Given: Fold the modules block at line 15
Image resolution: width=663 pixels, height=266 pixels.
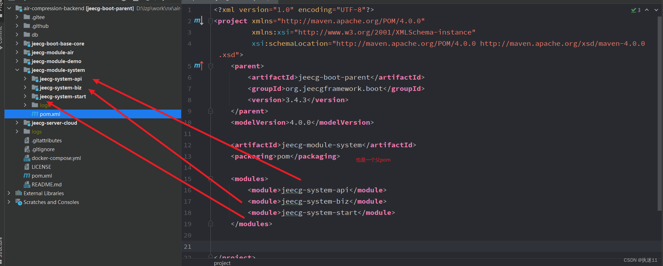Looking at the screenshot, I should coord(210,179).
